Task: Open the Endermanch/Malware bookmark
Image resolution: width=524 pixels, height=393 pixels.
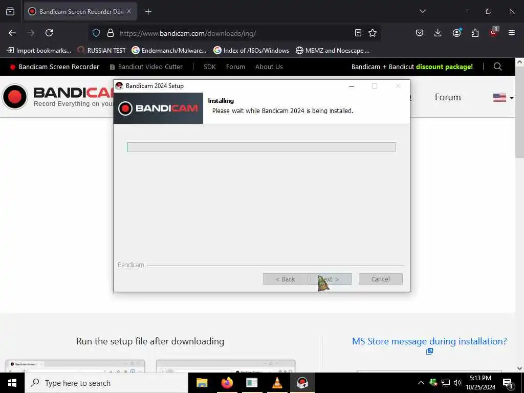Action: (x=169, y=51)
